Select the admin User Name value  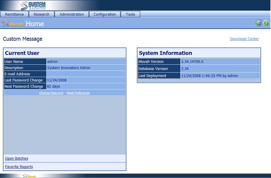(x=52, y=61)
